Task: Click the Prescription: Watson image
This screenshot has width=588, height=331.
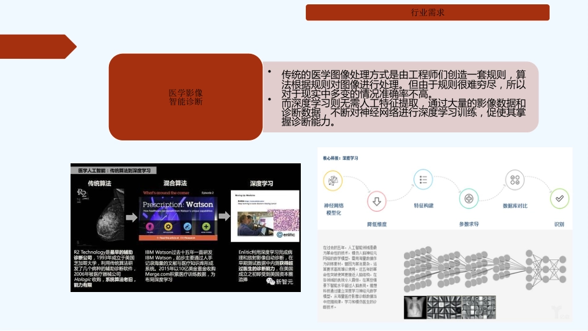Action: [x=178, y=215]
